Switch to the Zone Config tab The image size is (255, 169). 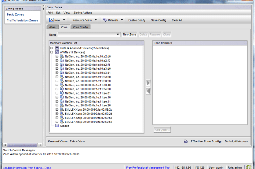coord(80,27)
